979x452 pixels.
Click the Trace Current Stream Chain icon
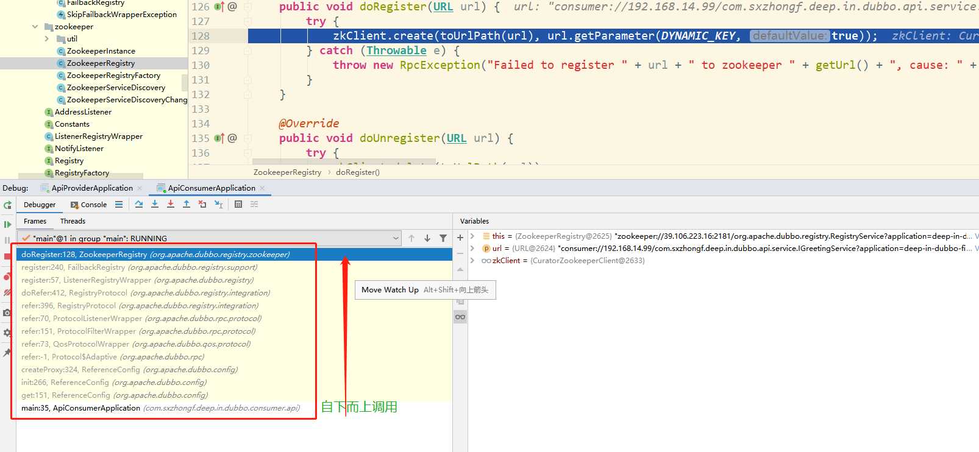click(x=254, y=205)
